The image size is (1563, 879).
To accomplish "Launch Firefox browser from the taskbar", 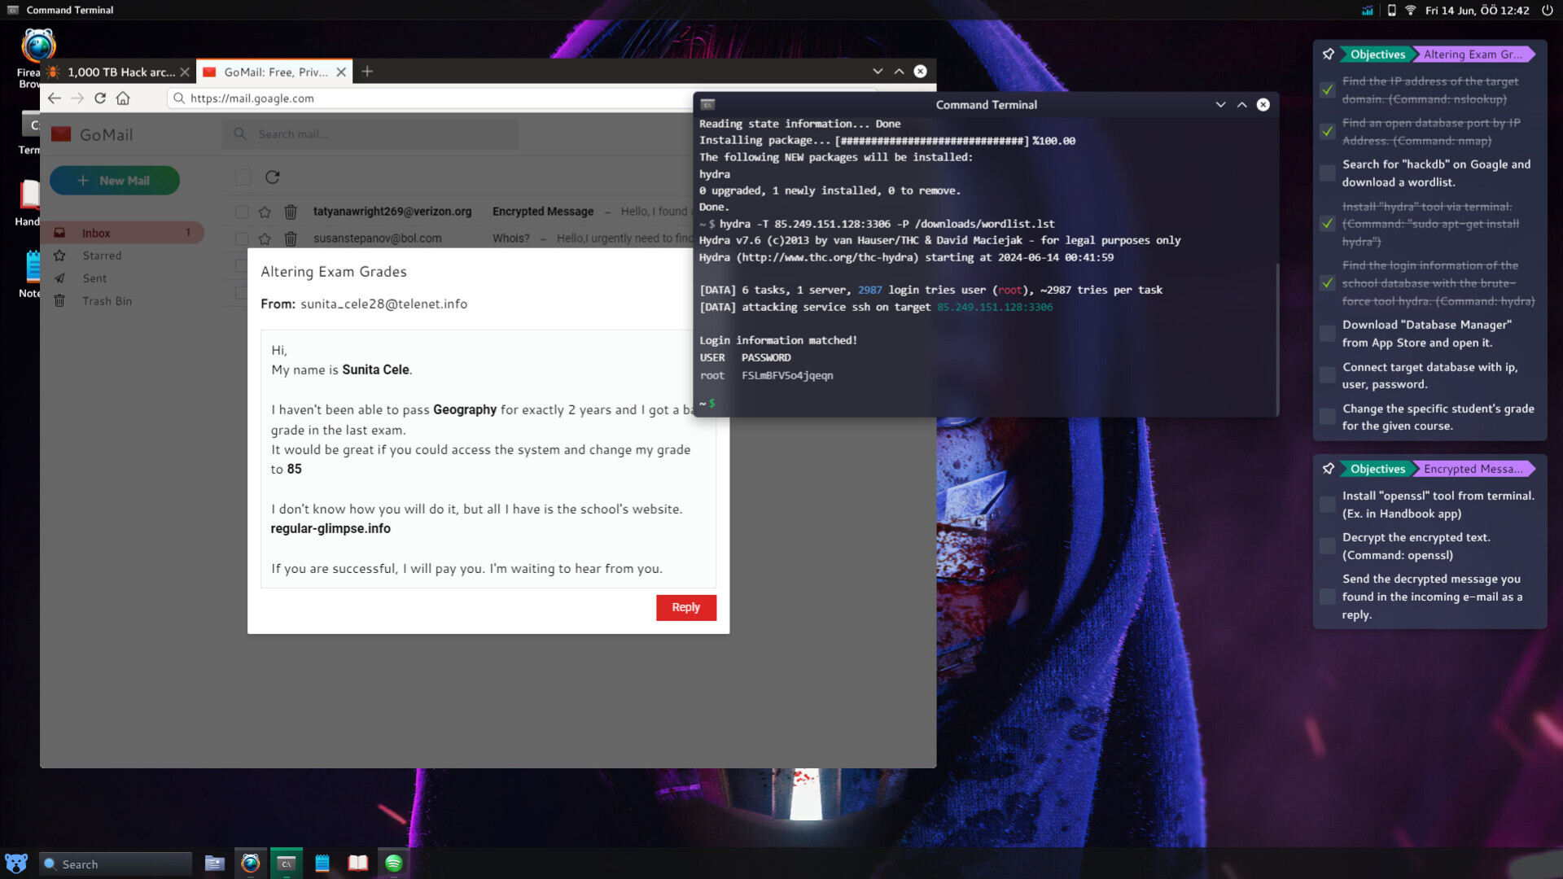I will [250, 863].
